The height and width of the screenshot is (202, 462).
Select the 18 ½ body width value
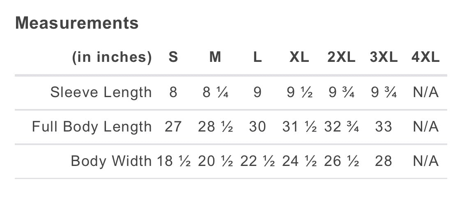click(x=174, y=161)
